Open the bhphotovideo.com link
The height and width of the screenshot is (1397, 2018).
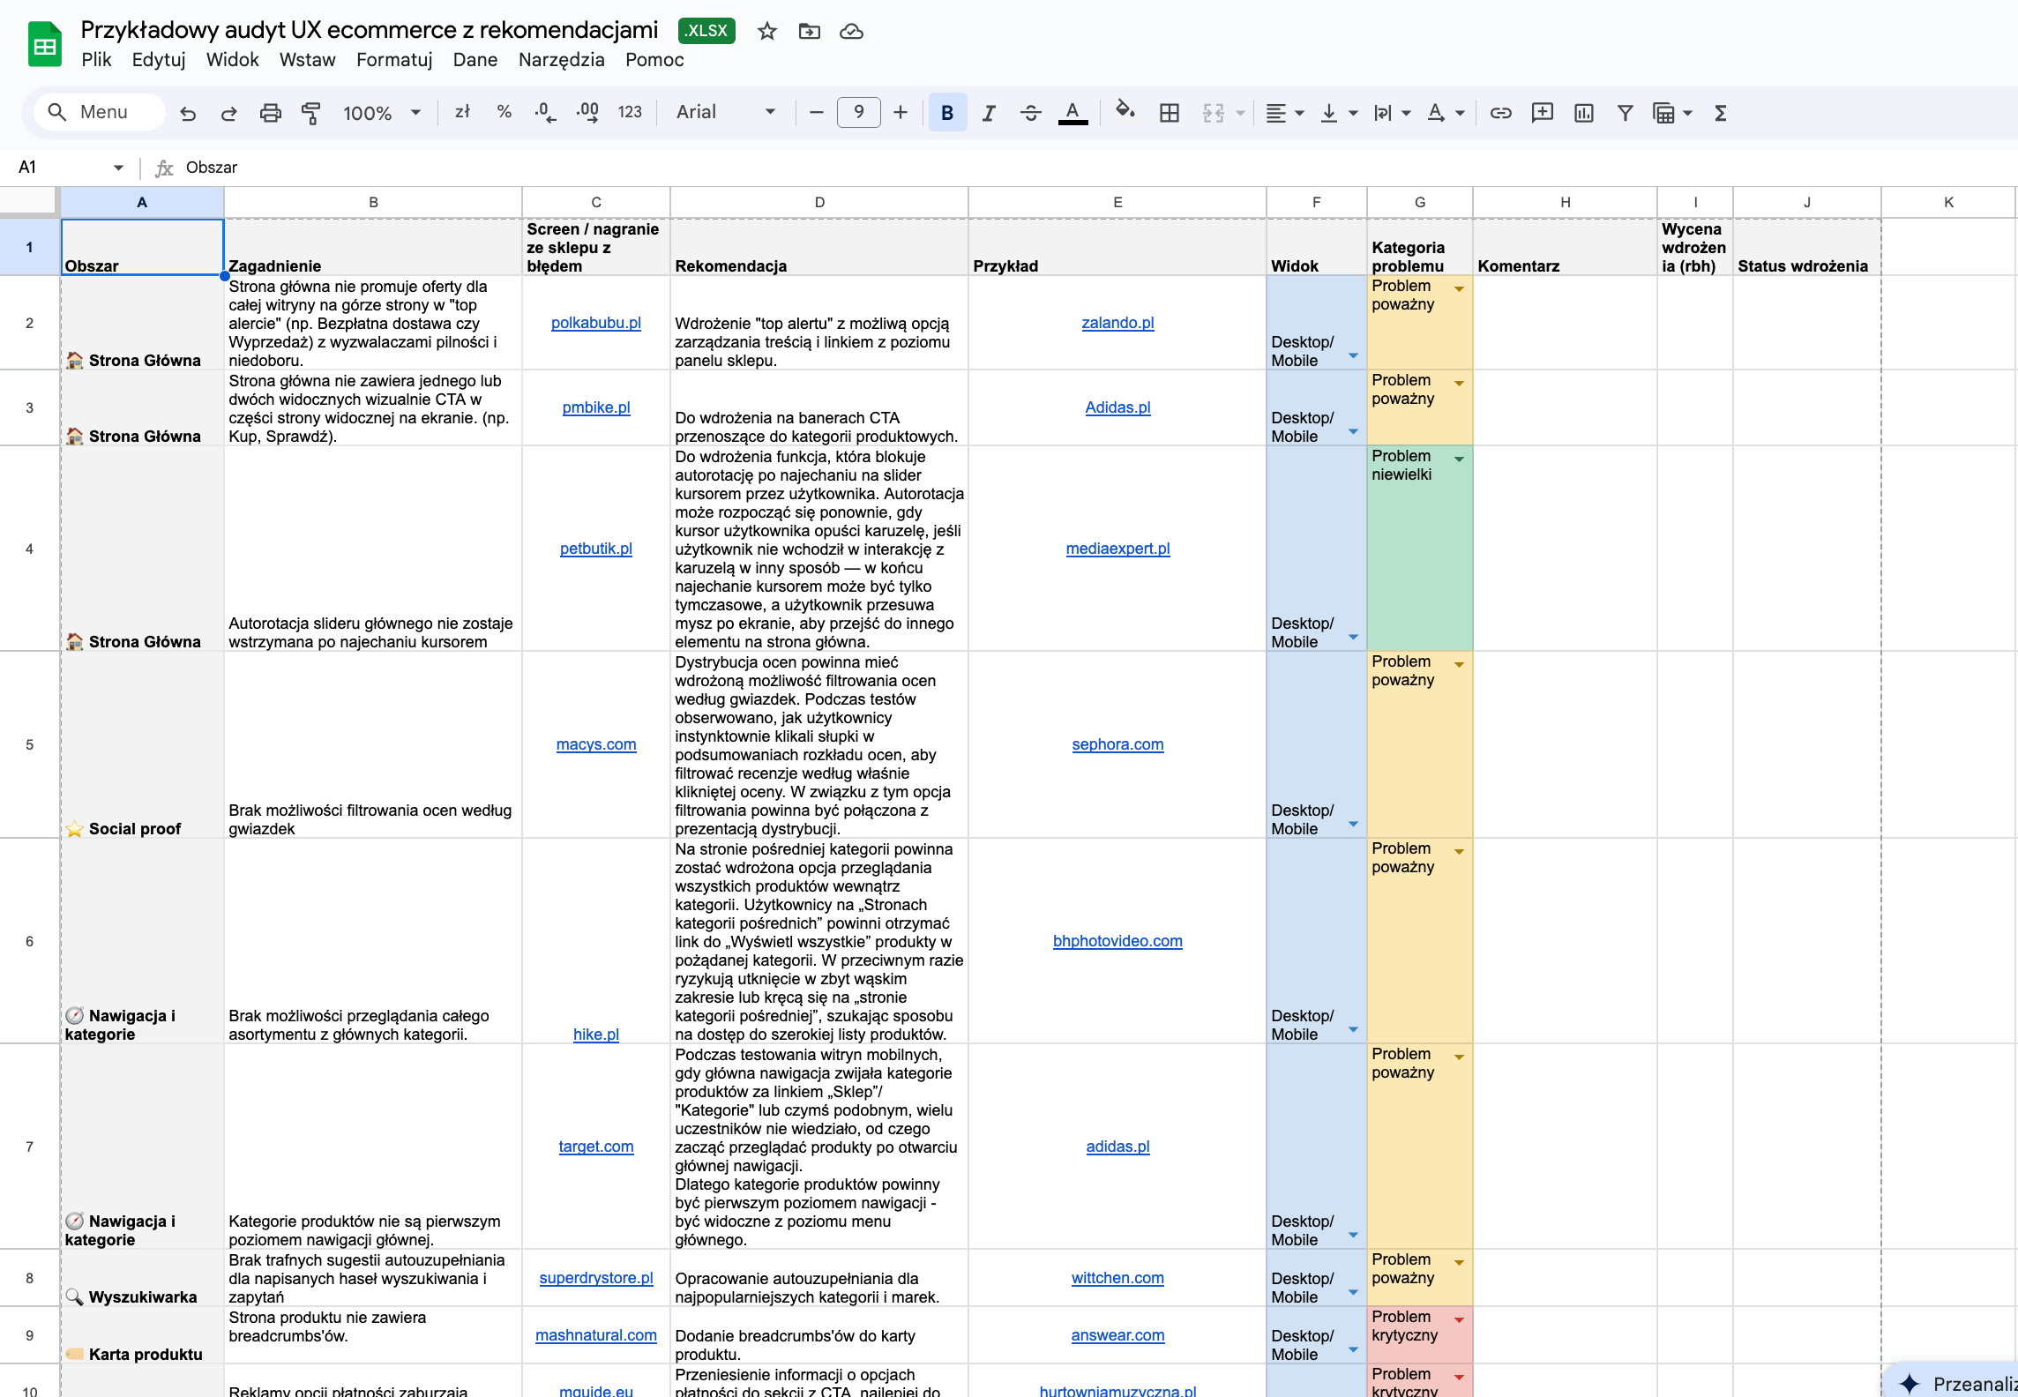pos(1117,941)
